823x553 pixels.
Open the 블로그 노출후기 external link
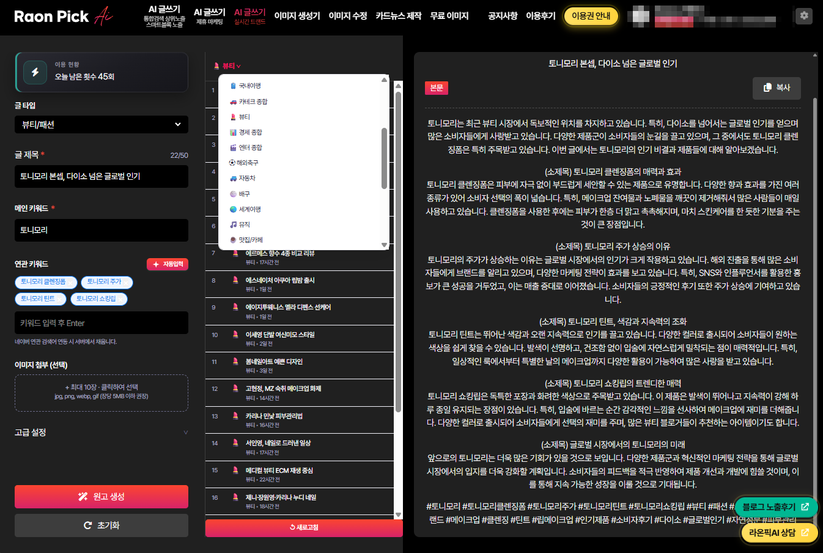(x=775, y=507)
